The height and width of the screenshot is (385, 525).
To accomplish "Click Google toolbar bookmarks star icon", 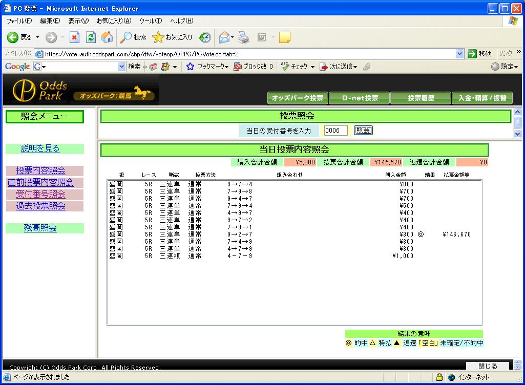I will [x=190, y=67].
